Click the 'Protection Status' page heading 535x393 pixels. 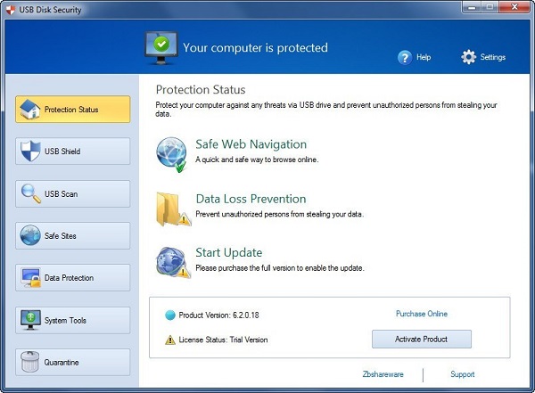(201, 90)
